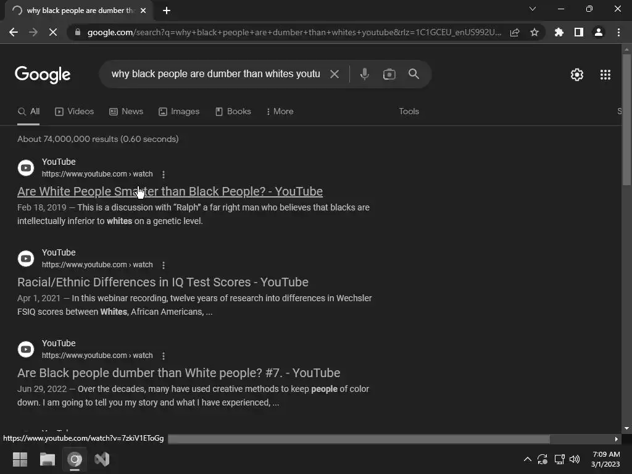Image resolution: width=632 pixels, height=474 pixels.
Task: Open File Explorer from the taskbar
Action: (47, 459)
